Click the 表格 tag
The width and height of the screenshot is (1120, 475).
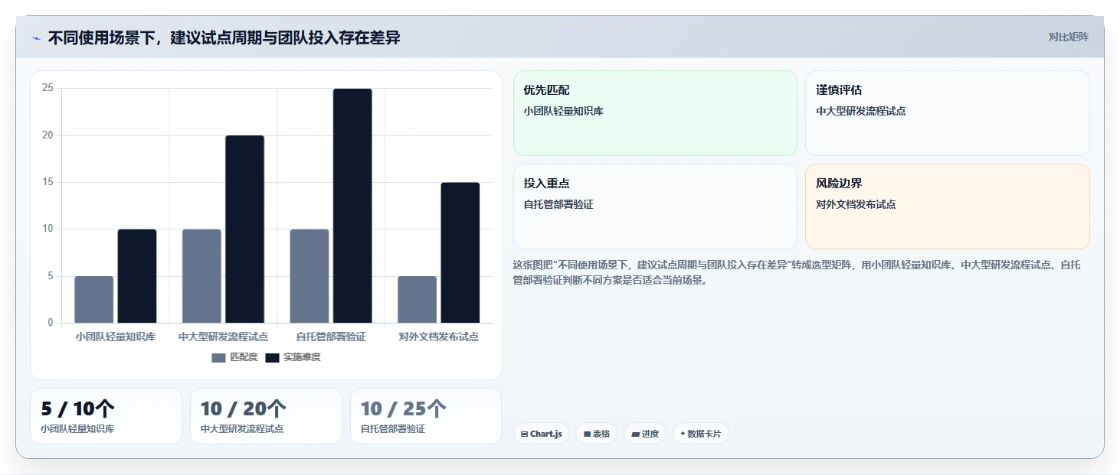point(596,434)
